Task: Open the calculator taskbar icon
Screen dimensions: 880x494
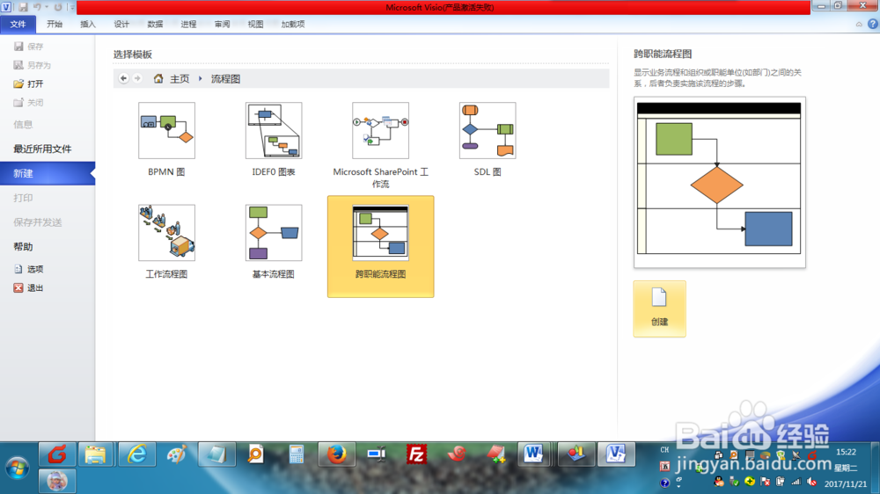Action: point(297,454)
